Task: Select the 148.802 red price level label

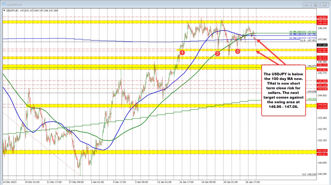Action: (x=322, y=17)
